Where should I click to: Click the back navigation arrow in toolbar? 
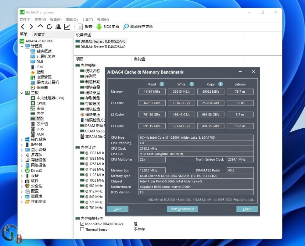(23, 27)
